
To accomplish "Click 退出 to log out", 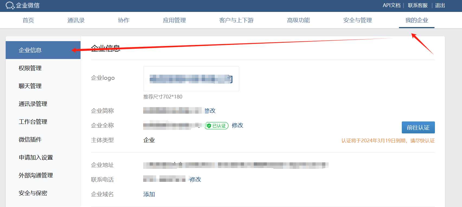I will pos(440,5).
